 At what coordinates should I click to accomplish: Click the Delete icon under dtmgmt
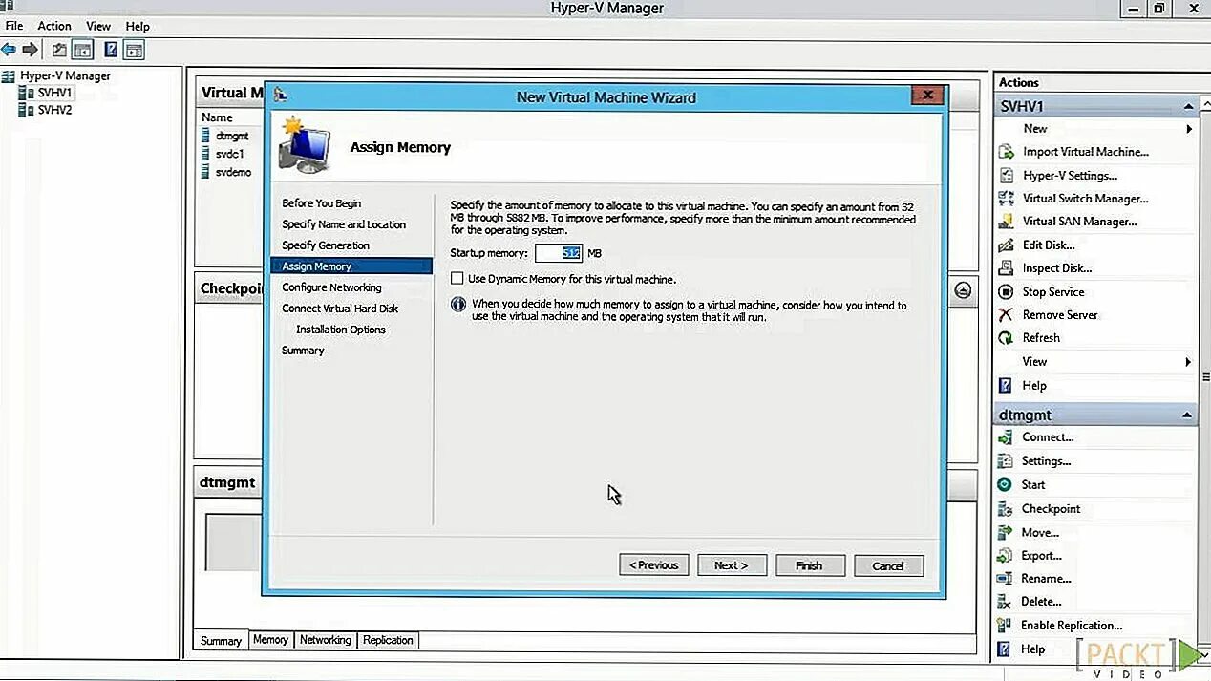coord(1005,602)
